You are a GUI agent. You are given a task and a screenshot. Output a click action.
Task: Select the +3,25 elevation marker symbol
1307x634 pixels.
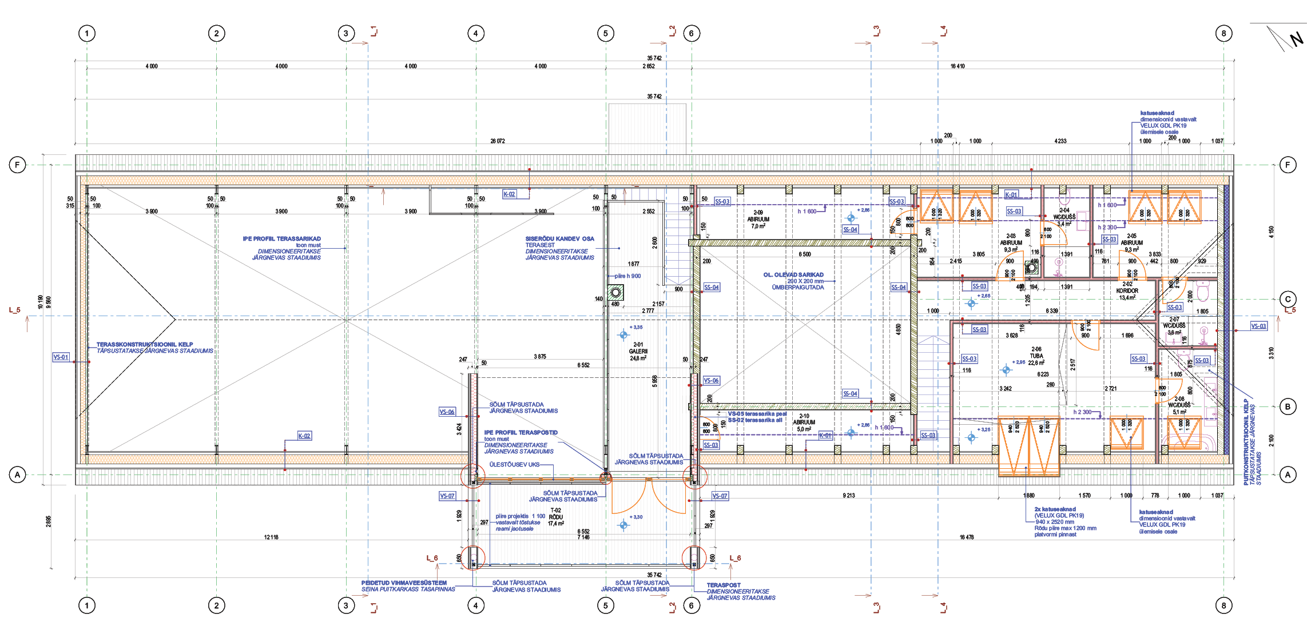(971, 437)
